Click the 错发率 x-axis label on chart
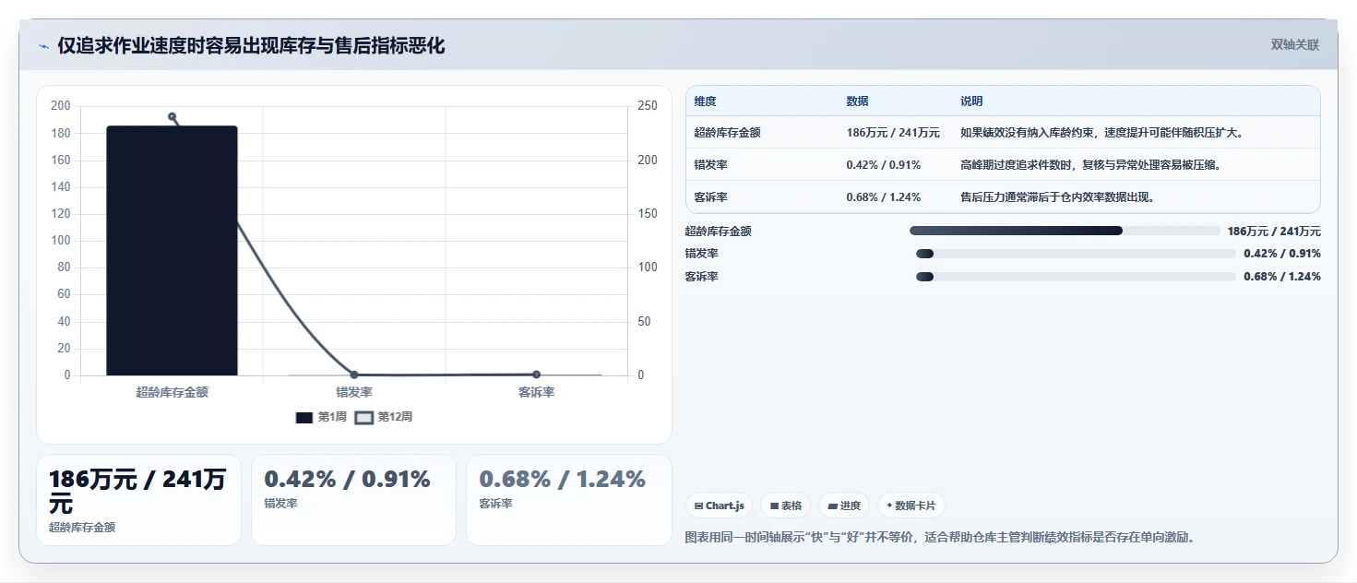 tap(354, 393)
